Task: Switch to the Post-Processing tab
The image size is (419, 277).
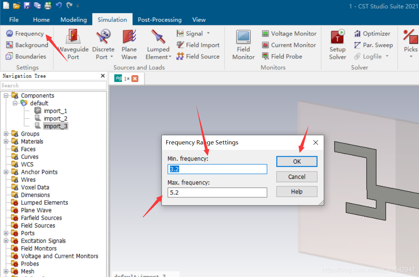Action: pyautogui.click(x=160, y=20)
